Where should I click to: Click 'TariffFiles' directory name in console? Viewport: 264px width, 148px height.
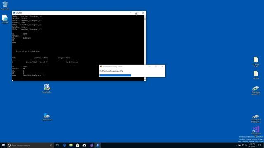[72, 62]
